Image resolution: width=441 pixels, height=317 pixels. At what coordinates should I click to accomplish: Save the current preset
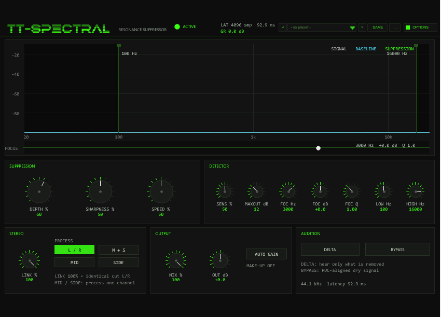[x=377, y=27]
